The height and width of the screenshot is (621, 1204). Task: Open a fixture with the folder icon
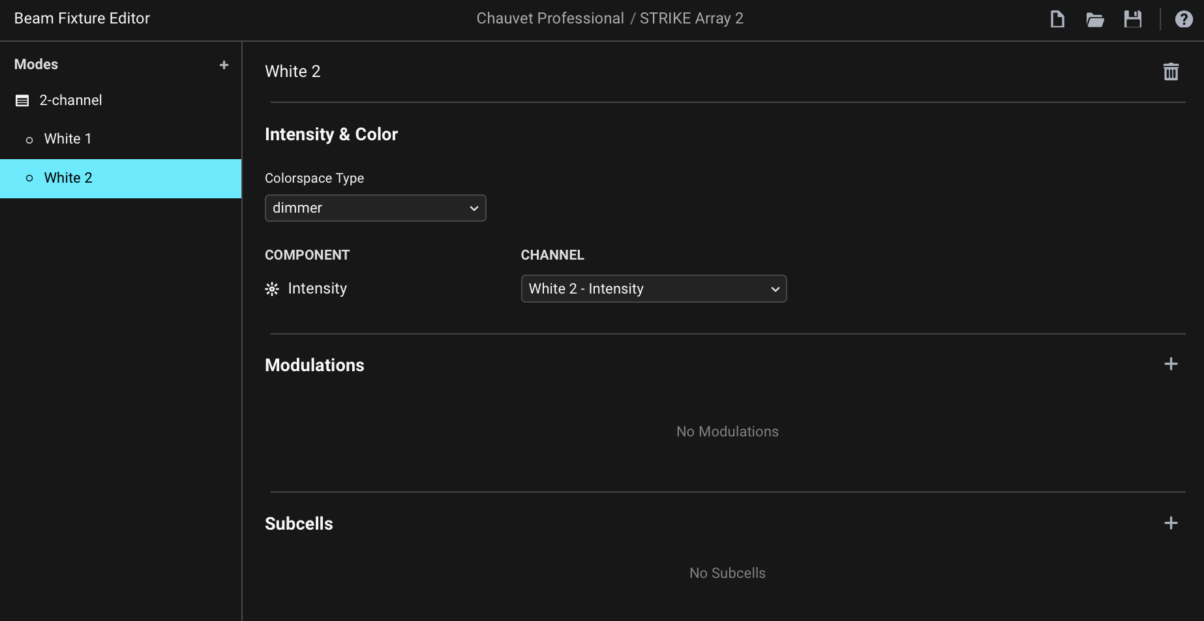(x=1095, y=20)
